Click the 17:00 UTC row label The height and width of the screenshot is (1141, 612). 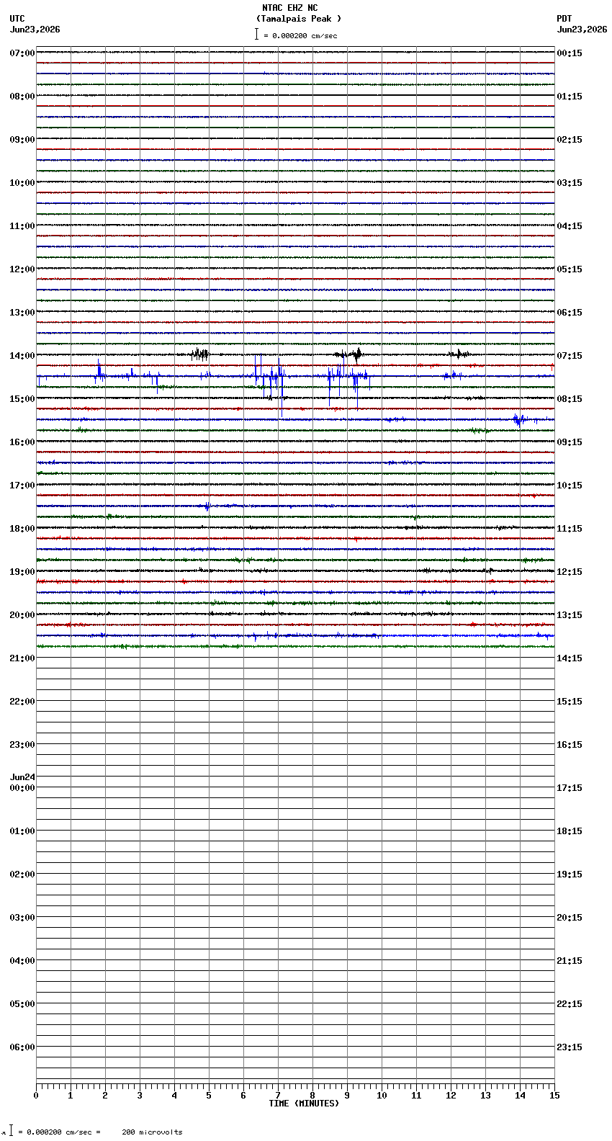(22, 486)
